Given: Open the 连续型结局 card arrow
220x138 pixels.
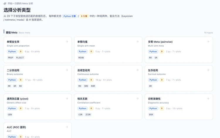Looking at the screenshot, I should (x=138, y=70).
